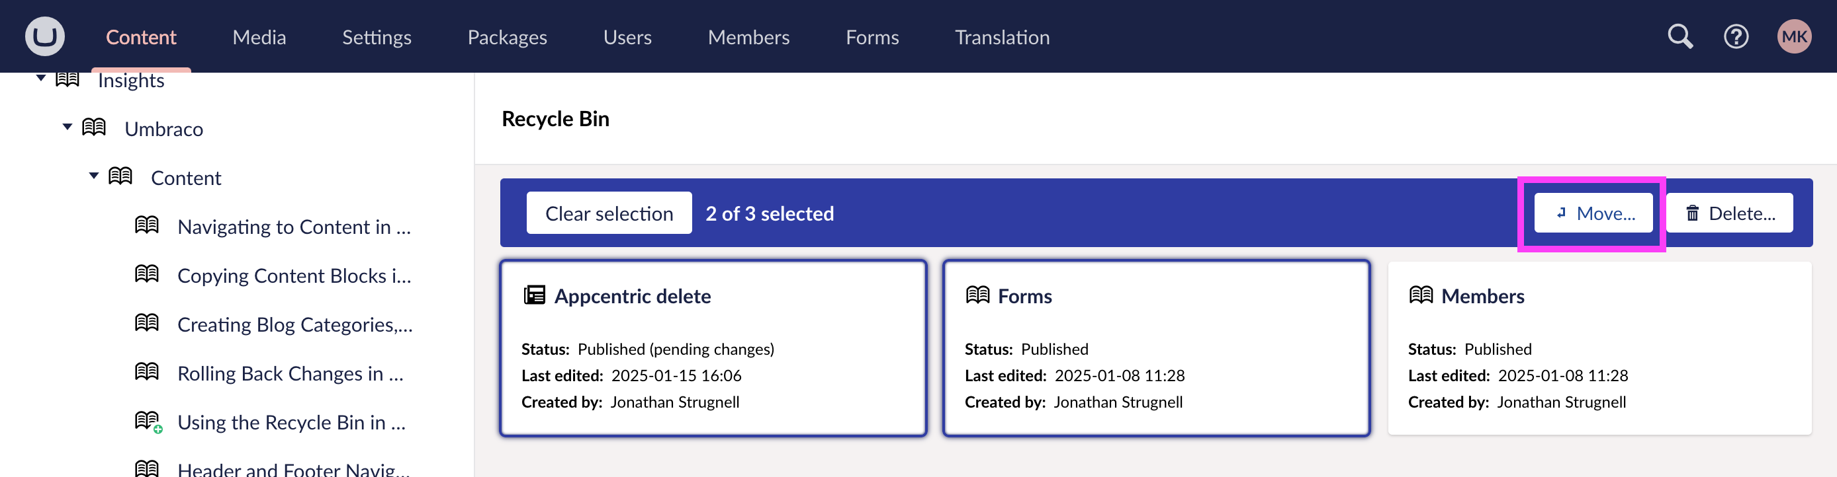Viewport: 1837px width, 477px height.
Task: Collapse the Insights tree node
Action: pos(42,79)
